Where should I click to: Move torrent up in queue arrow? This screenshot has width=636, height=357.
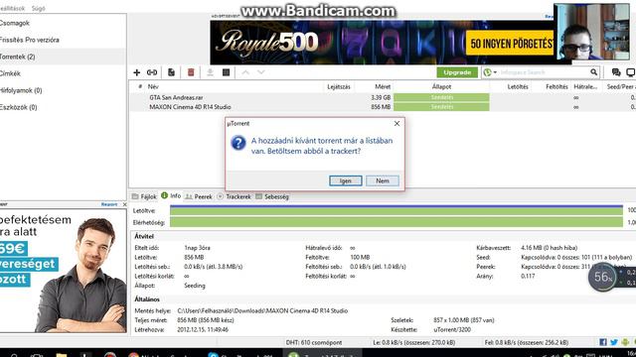point(245,72)
